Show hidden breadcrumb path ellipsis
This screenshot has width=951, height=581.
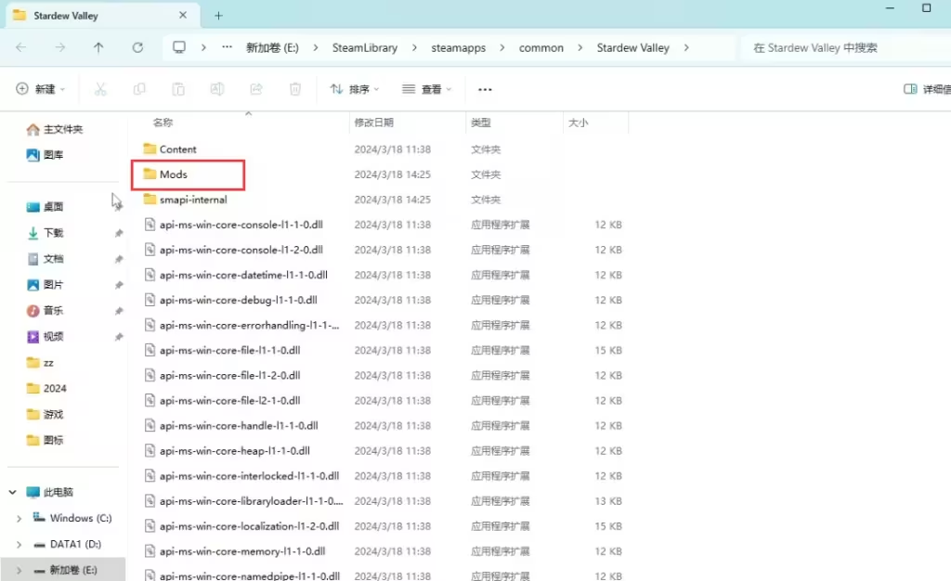click(x=227, y=47)
